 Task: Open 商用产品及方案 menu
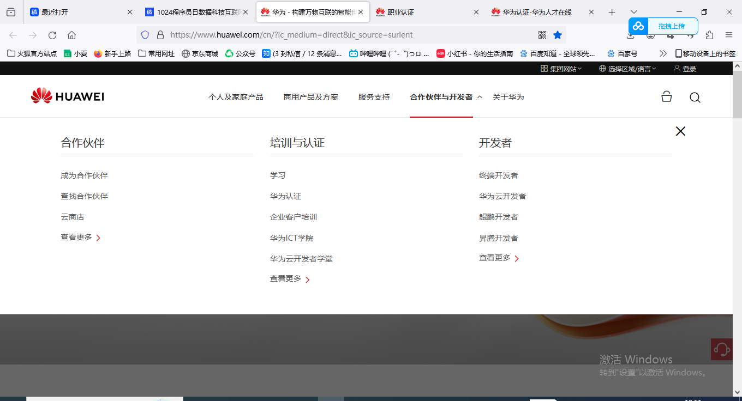[x=311, y=97]
